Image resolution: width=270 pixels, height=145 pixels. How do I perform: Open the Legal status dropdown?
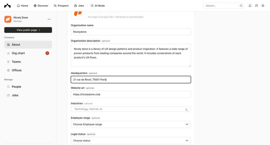(x=131, y=141)
